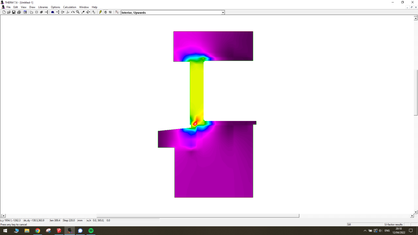Open the Calculation menu

pos(69,7)
